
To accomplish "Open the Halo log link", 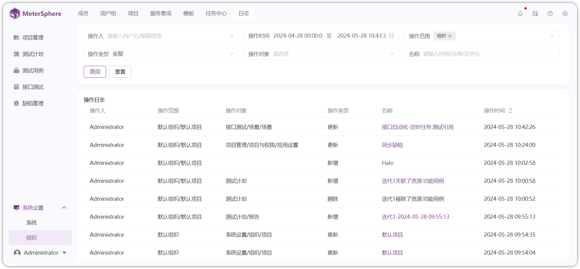I will 388,163.
